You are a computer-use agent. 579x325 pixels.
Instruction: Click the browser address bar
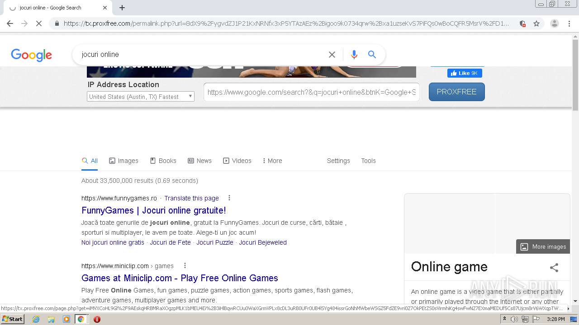click(286, 23)
